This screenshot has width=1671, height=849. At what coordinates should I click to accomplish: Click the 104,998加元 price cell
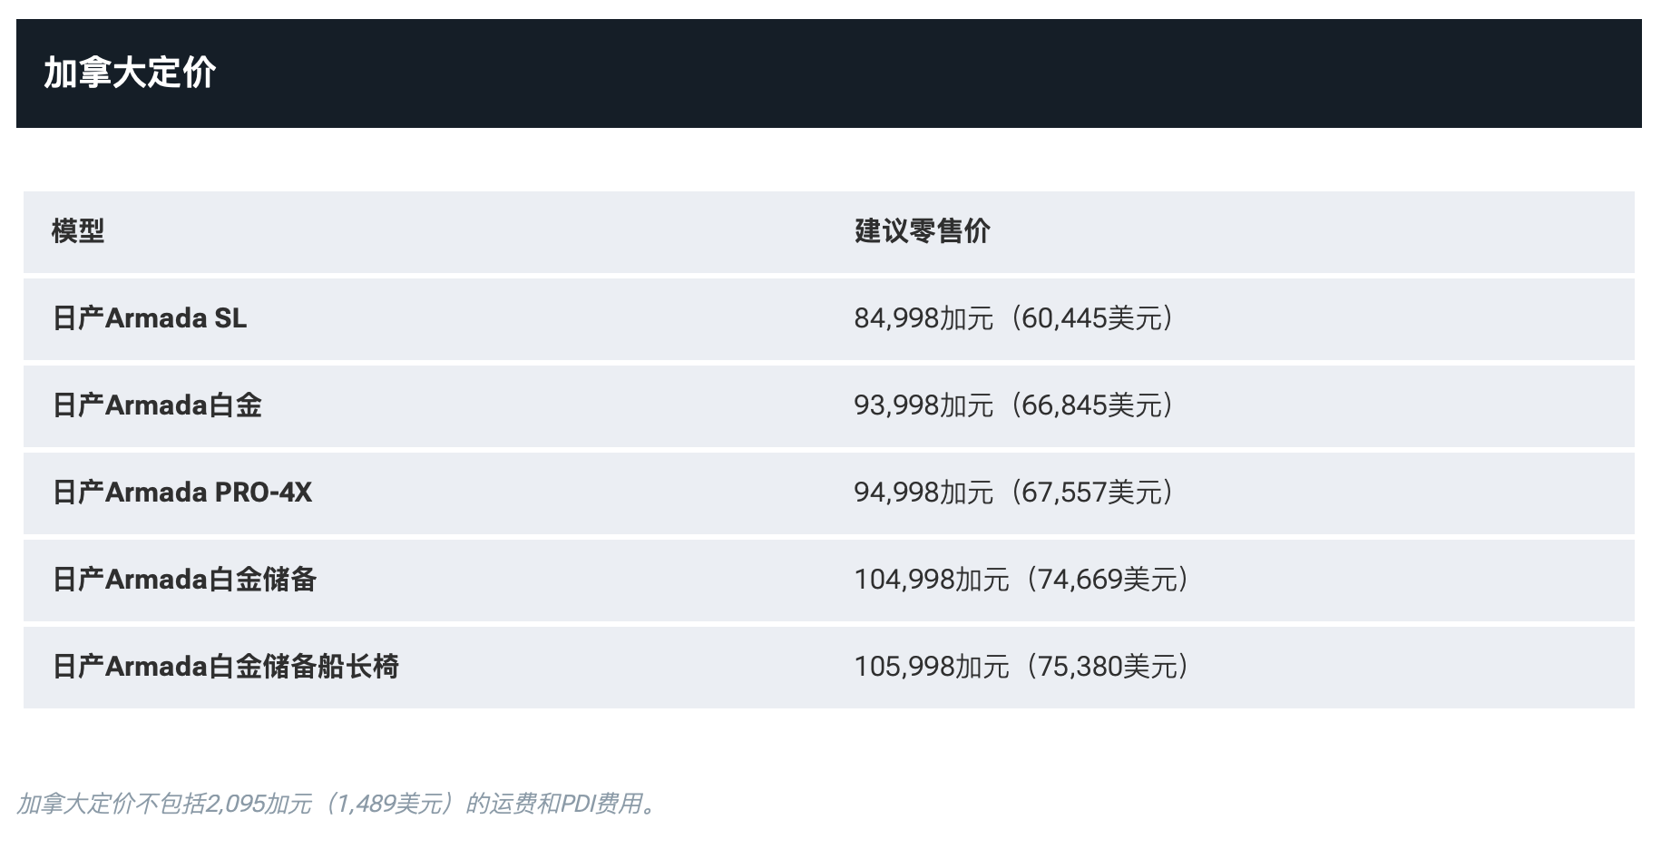(x=931, y=580)
